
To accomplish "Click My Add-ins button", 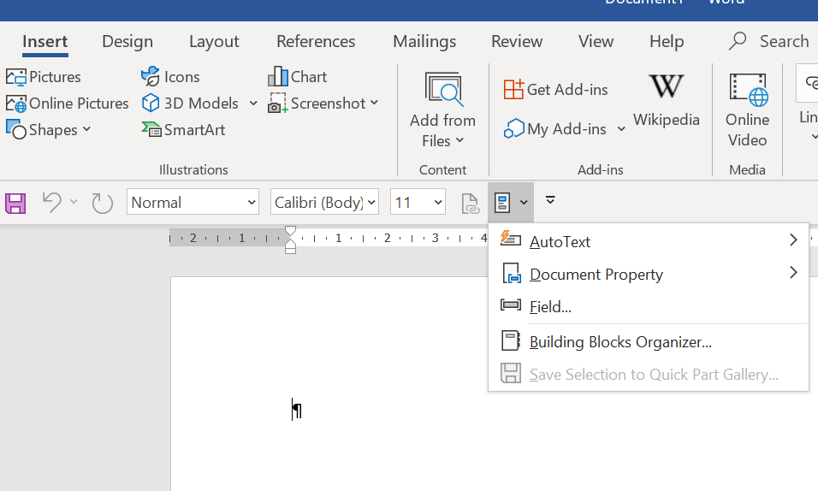I will 555,129.
